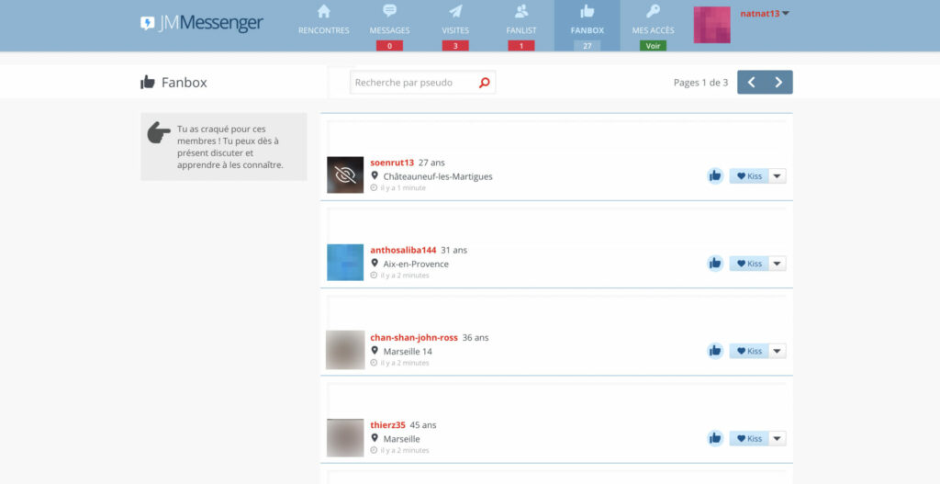Click the Pages 1 de 3 text
Viewport: 940px width, 484px height.
700,83
